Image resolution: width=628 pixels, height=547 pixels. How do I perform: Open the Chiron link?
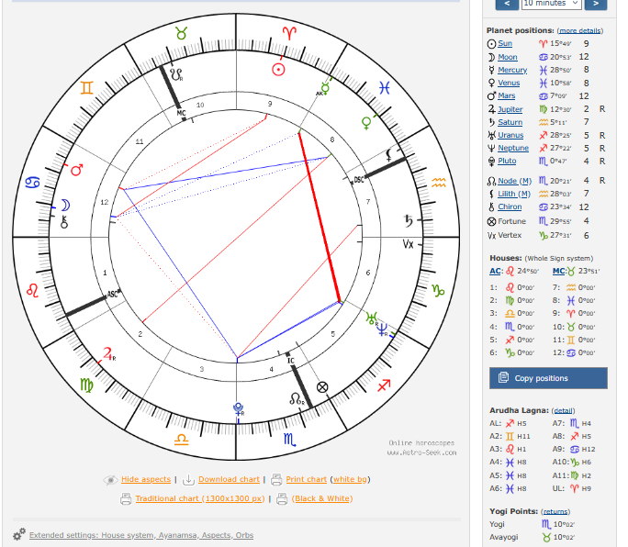[510, 207]
